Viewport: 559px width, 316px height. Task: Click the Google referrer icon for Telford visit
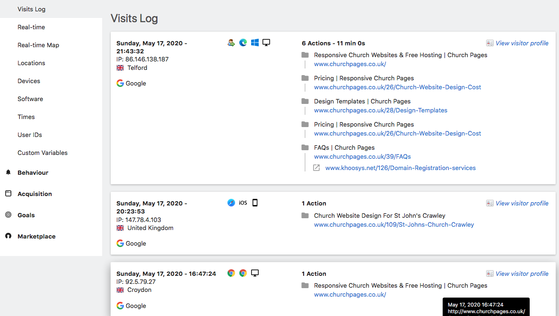pos(120,83)
